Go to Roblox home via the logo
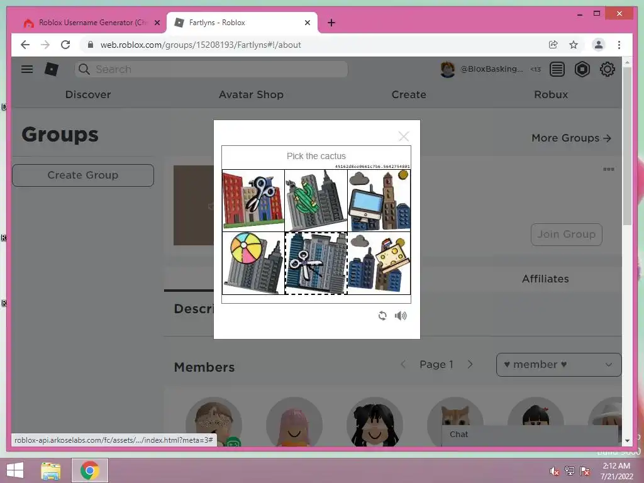This screenshot has height=483, width=644. coord(52,69)
